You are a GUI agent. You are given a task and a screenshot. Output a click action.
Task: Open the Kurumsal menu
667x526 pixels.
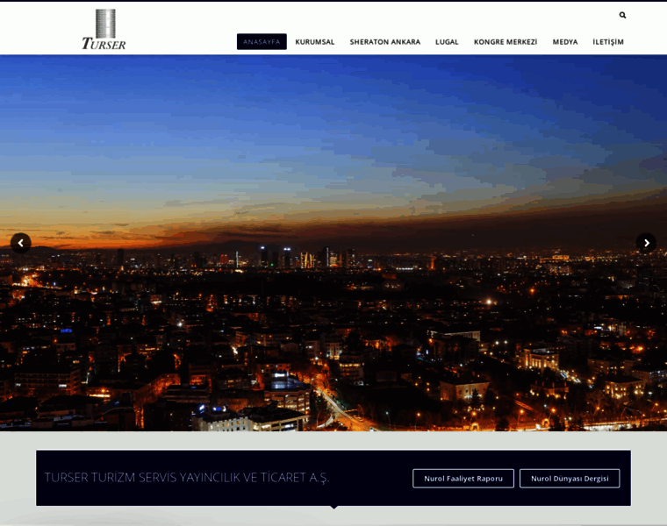[x=314, y=41]
